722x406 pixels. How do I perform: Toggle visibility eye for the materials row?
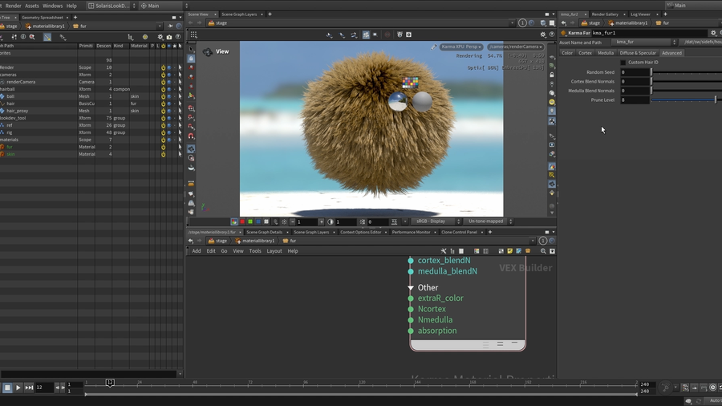click(169, 140)
